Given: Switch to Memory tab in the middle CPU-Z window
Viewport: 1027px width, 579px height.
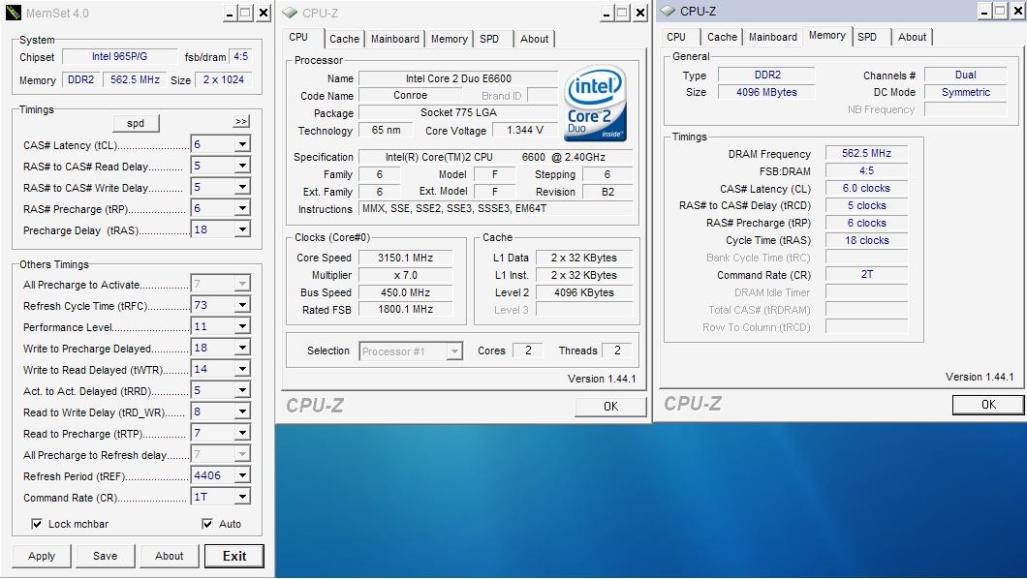Looking at the screenshot, I should (x=450, y=40).
